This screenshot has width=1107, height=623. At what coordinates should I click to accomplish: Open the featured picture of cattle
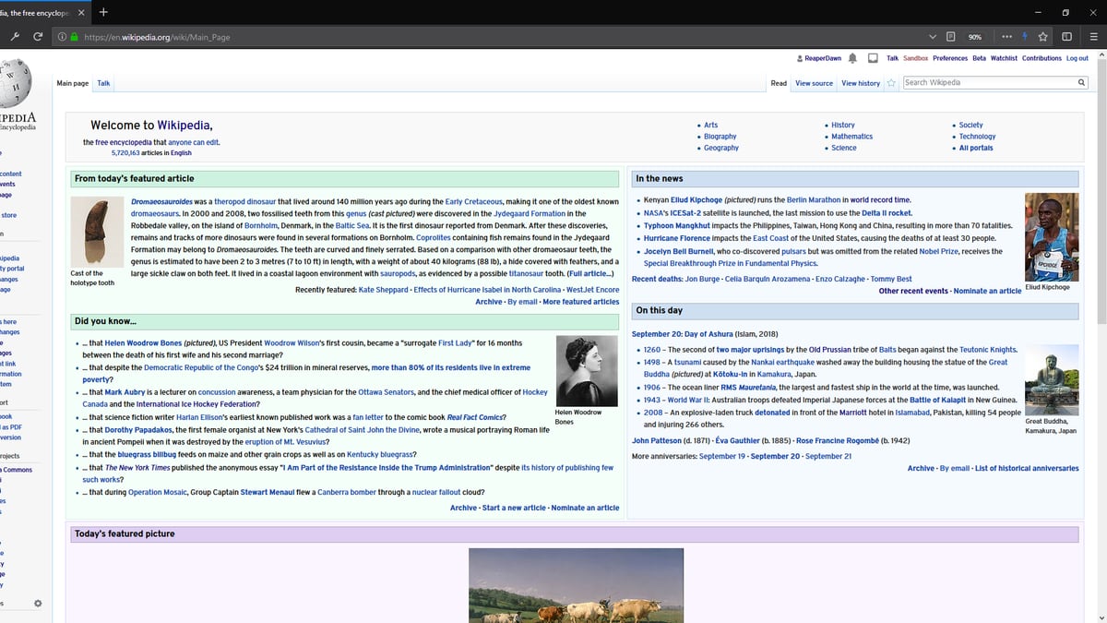[x=577, y=585]
